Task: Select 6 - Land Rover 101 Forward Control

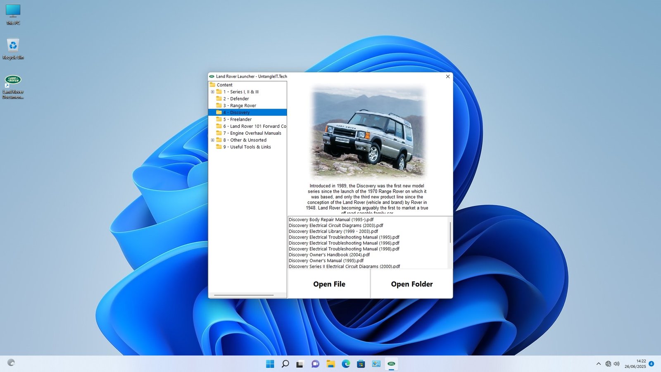Action: click(254, 126)
